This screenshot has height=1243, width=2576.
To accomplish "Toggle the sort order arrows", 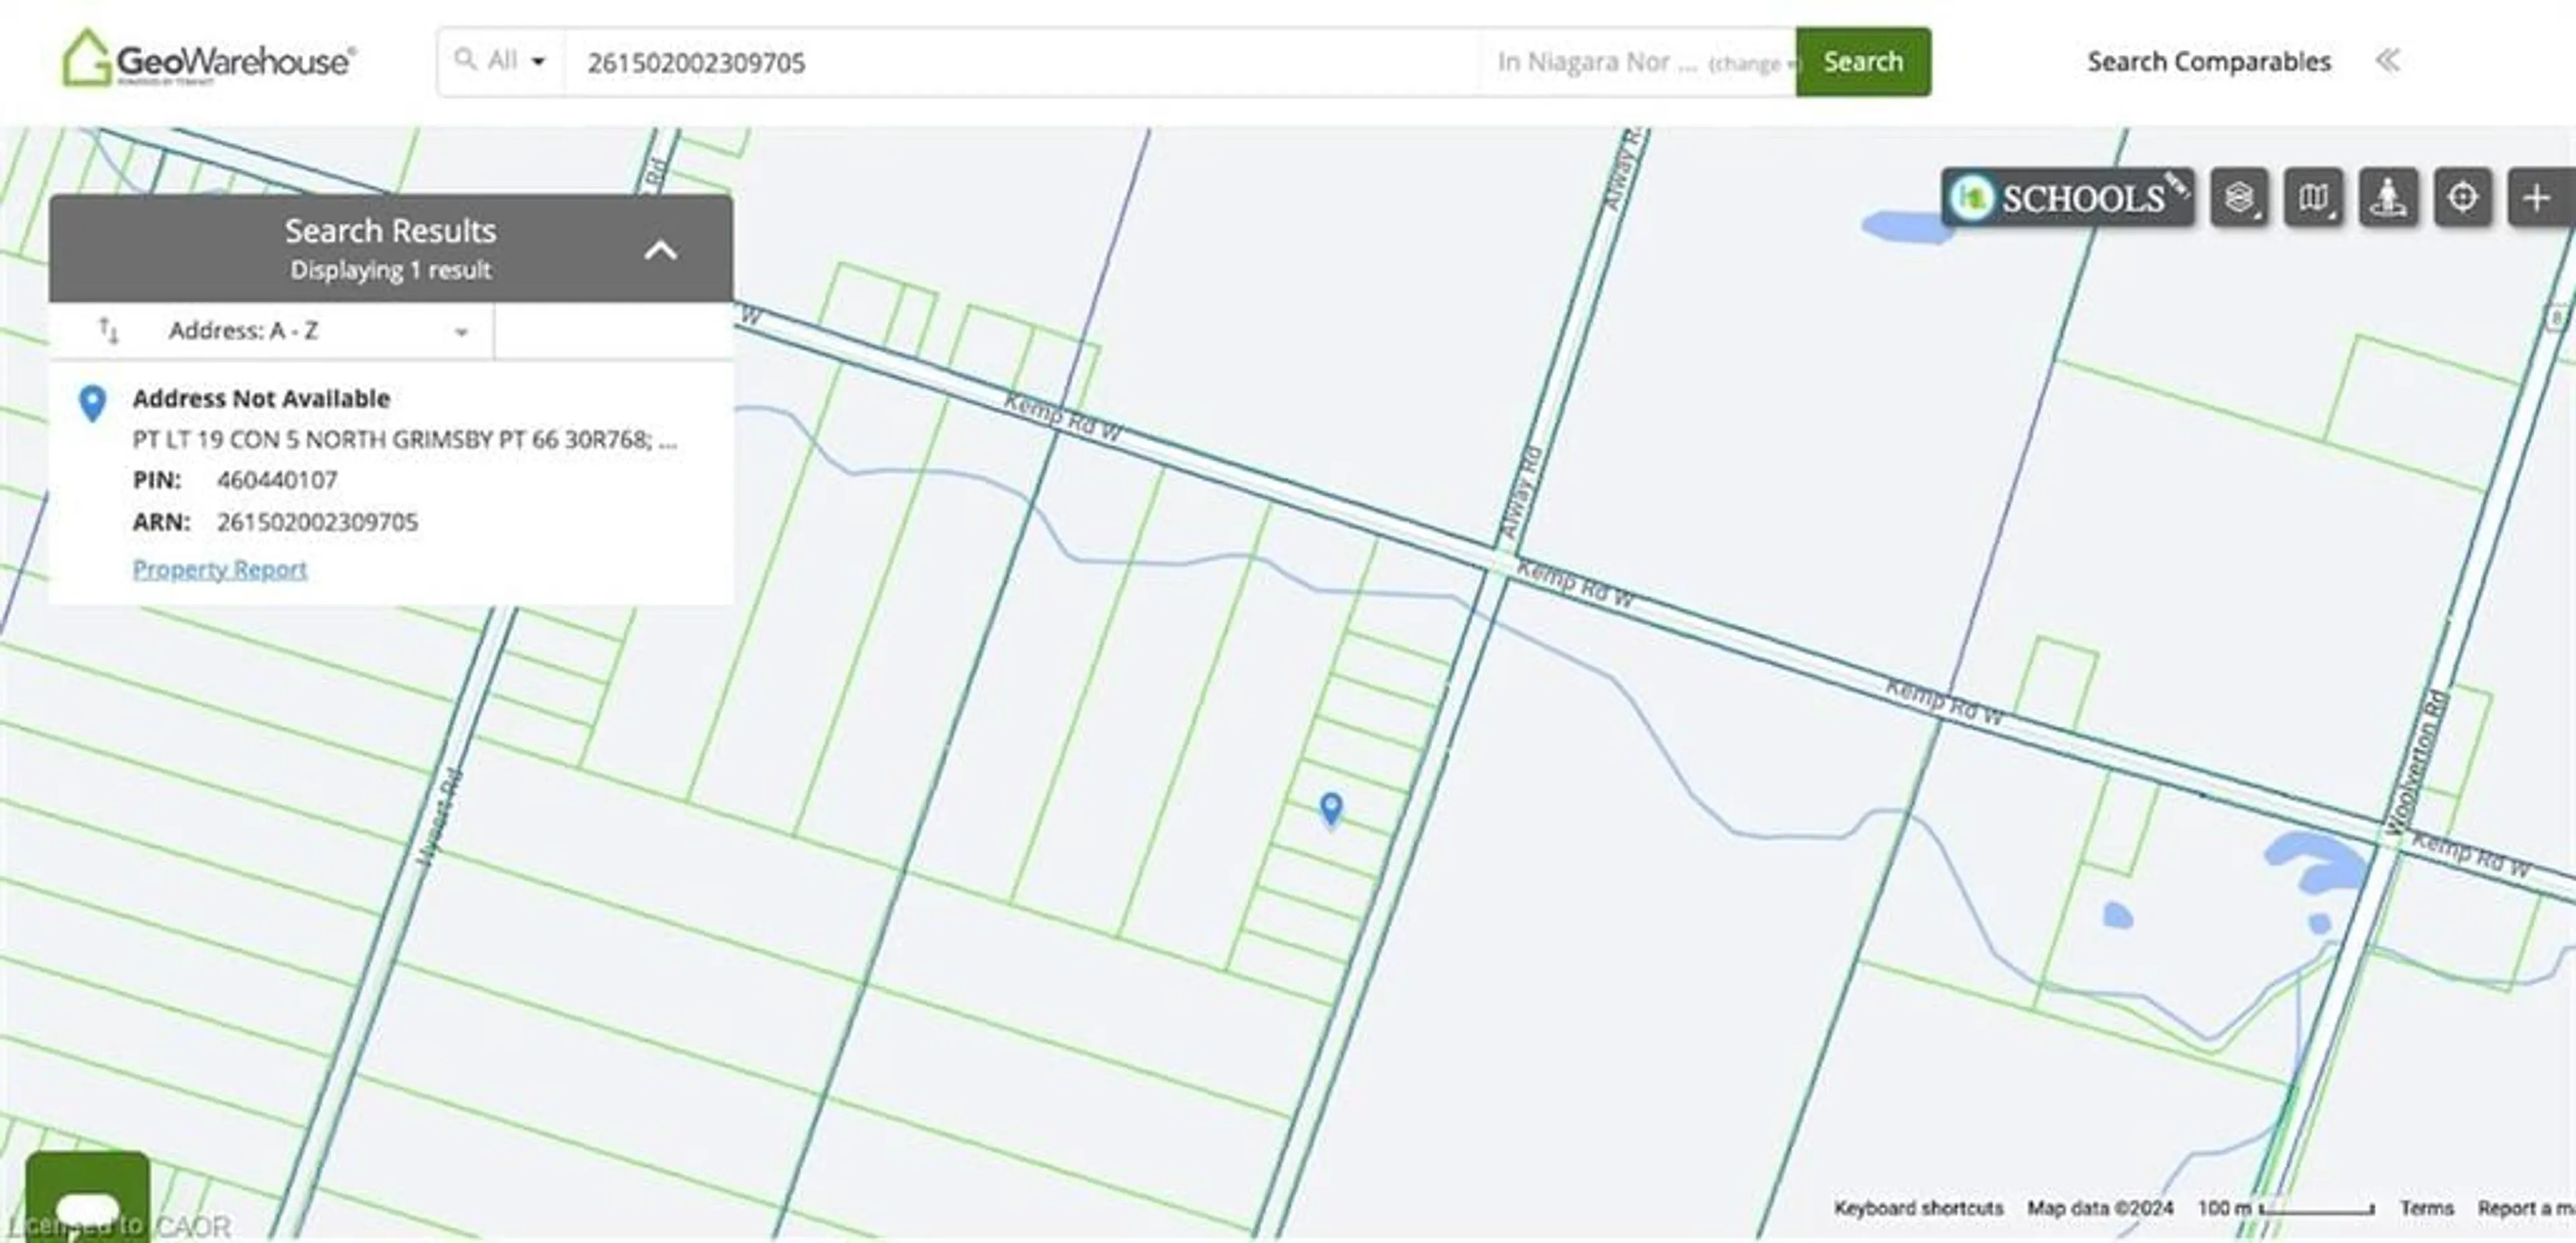I will click(x=108, y=331).
